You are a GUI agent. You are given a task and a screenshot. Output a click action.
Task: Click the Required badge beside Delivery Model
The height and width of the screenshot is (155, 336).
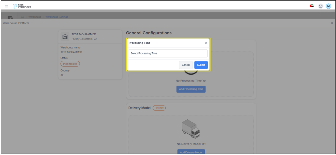pyautogui.click(x=159, y=108)
